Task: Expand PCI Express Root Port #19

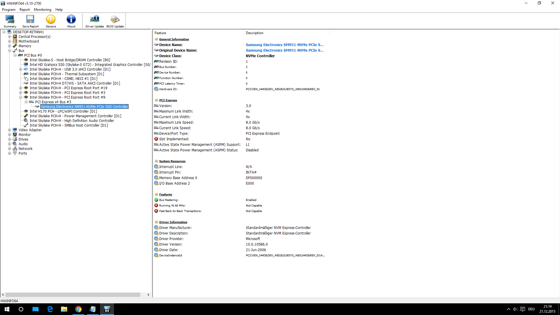Action: (21, 88)
